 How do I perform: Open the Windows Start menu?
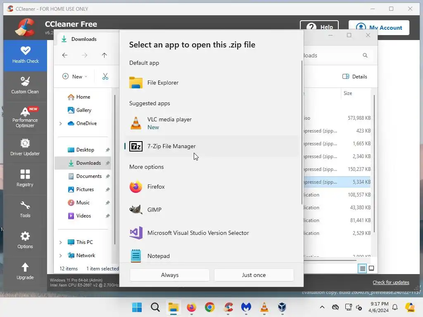137,307
